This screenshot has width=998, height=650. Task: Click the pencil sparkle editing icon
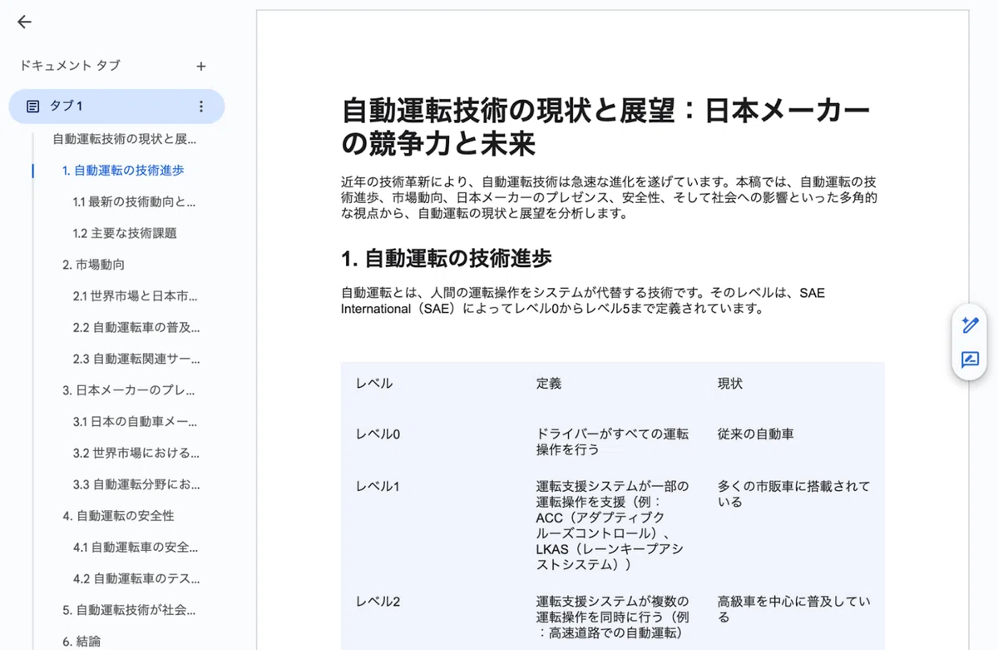click(x=970, y=325)
